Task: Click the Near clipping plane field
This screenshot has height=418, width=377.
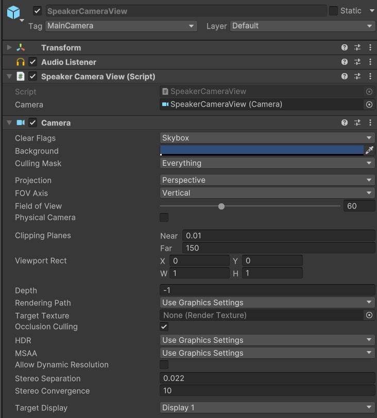Action: [279, 236]
